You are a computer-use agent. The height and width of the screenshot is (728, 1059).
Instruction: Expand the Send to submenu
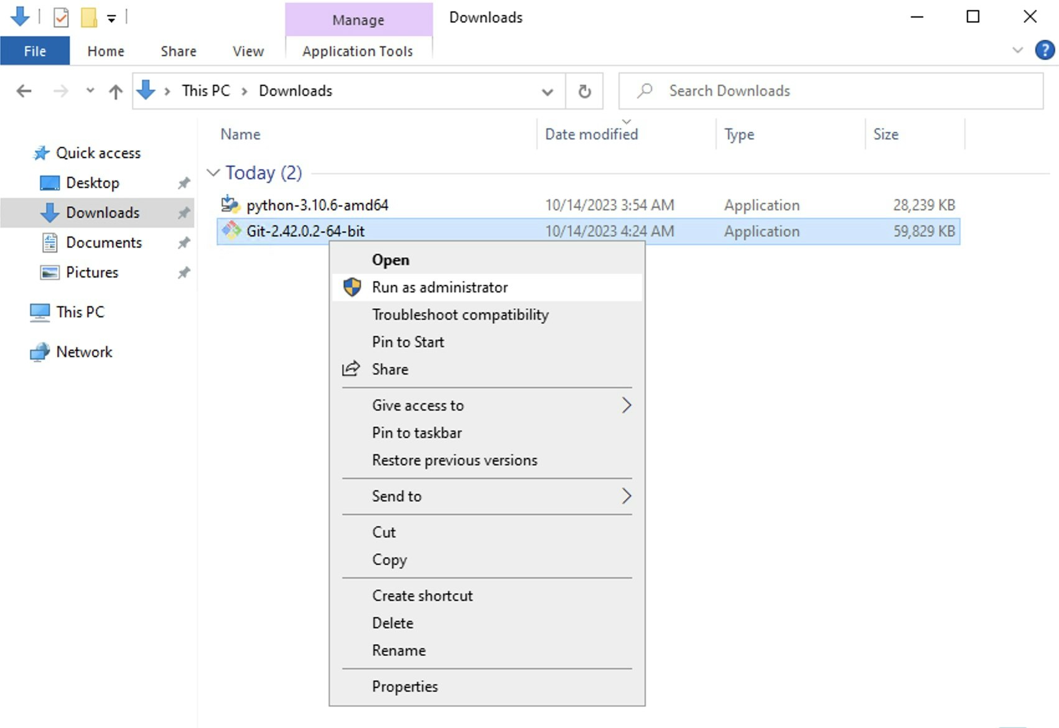(x=487, y=497)
